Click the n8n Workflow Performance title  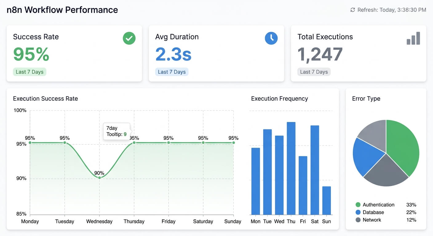[x=62, y=10]
